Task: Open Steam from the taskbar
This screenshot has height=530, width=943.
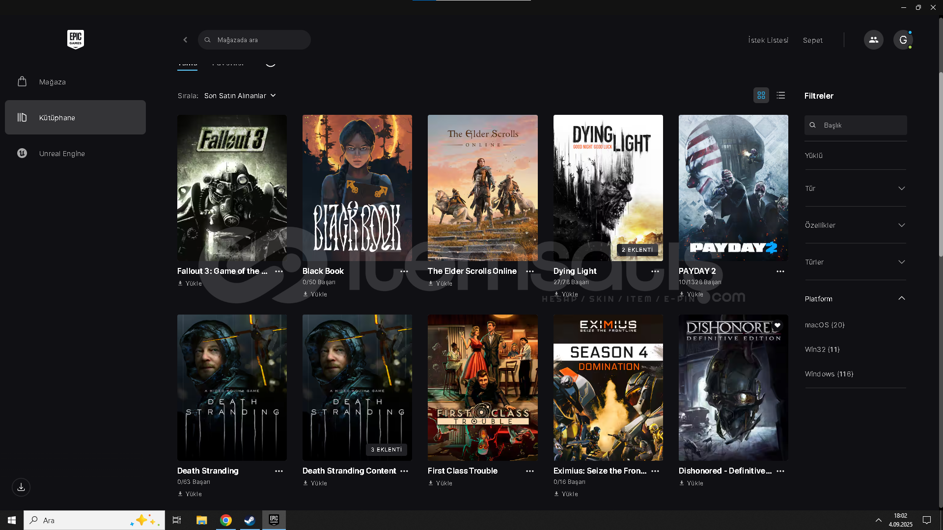Action: pos(250,520)
